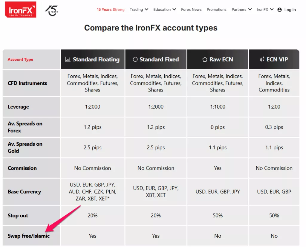Click the USD, EUR, GBP, JPY currency cell
306x247 pixels.
[218, 192]
